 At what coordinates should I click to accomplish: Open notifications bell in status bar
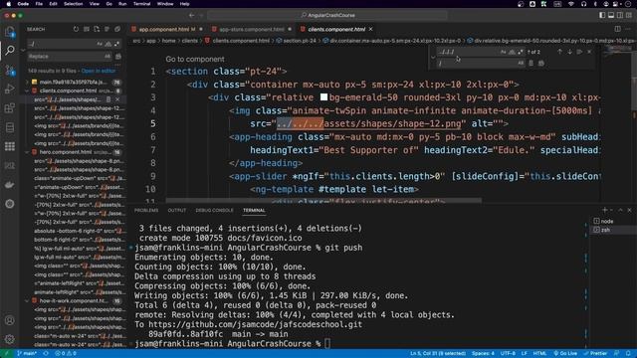coord(628,354)
